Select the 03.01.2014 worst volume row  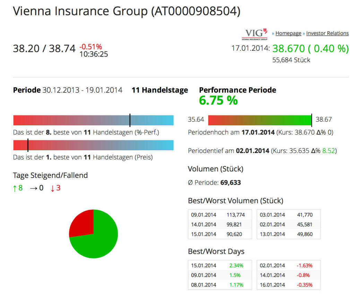tap(288, 215)
